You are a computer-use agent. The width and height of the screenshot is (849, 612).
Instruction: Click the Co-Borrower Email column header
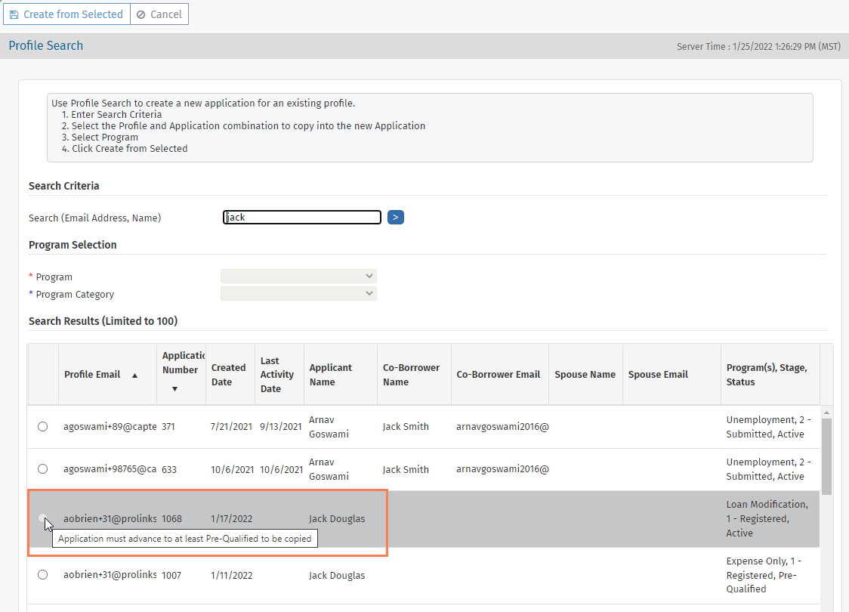click(x=499, y=375)
